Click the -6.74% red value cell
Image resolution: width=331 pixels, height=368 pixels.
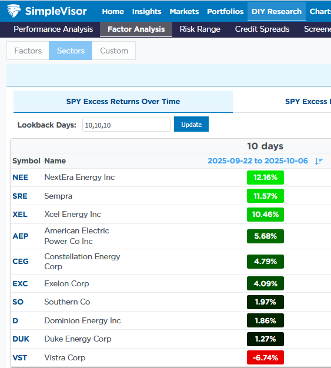265,357
